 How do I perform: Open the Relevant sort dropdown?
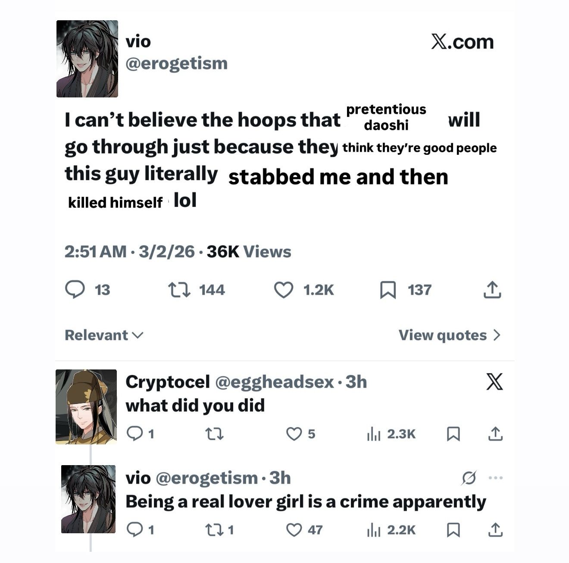pos(104,335)
